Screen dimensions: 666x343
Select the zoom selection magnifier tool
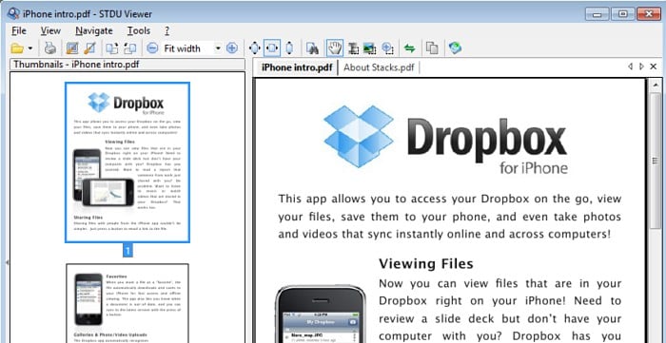[x=387, y=48]
